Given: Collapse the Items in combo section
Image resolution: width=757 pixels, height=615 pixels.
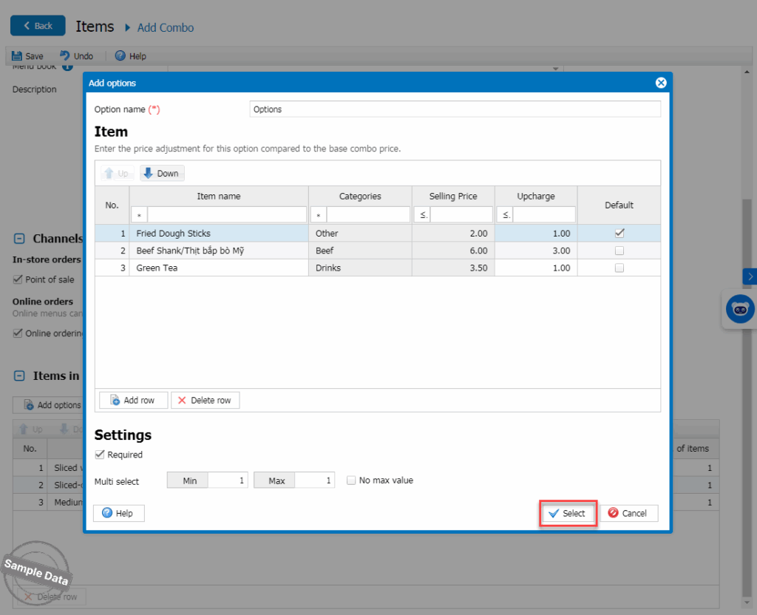Looking at the screenshot, I should [20, 376].
